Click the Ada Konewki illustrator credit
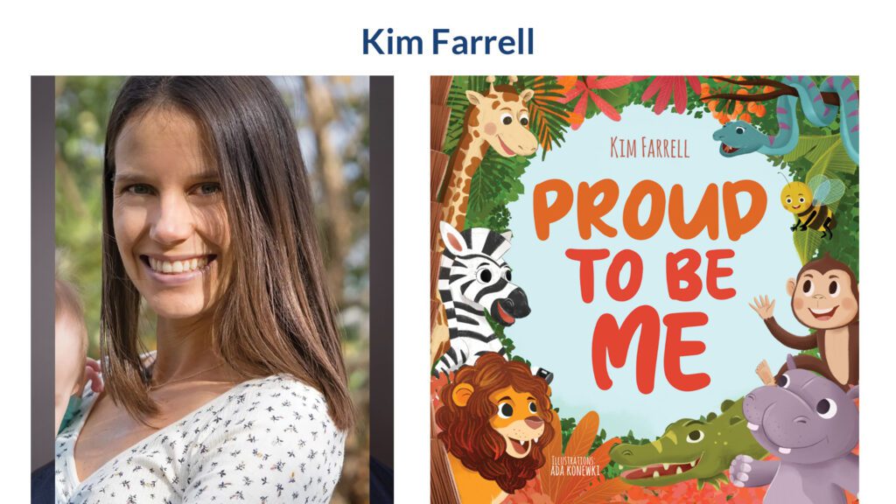The height and width of the screenshot is (504, 896). (574, 466)
